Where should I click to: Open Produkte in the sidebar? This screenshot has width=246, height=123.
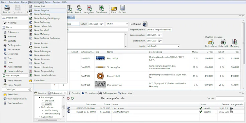point(12,36)
